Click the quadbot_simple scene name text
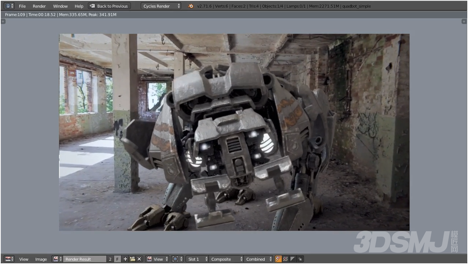The height and width of the screenshot is (264, 468). (356, 6)
